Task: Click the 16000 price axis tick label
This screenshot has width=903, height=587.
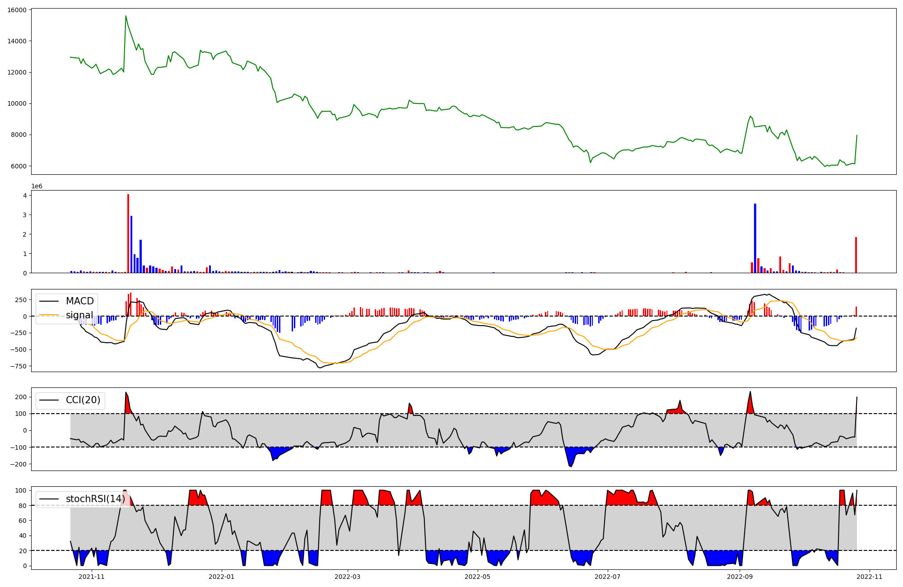Action: [x=16, y=10]
